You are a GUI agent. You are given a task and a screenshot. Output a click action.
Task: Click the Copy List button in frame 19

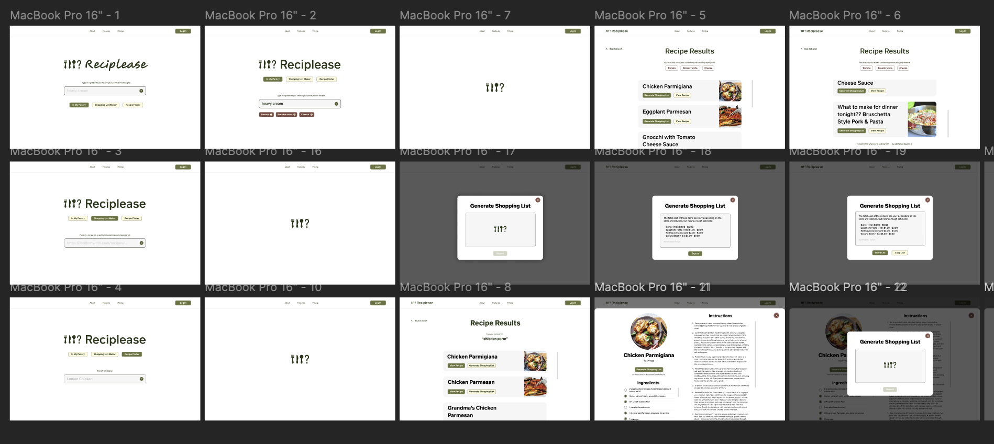click(x=900, y=252)
